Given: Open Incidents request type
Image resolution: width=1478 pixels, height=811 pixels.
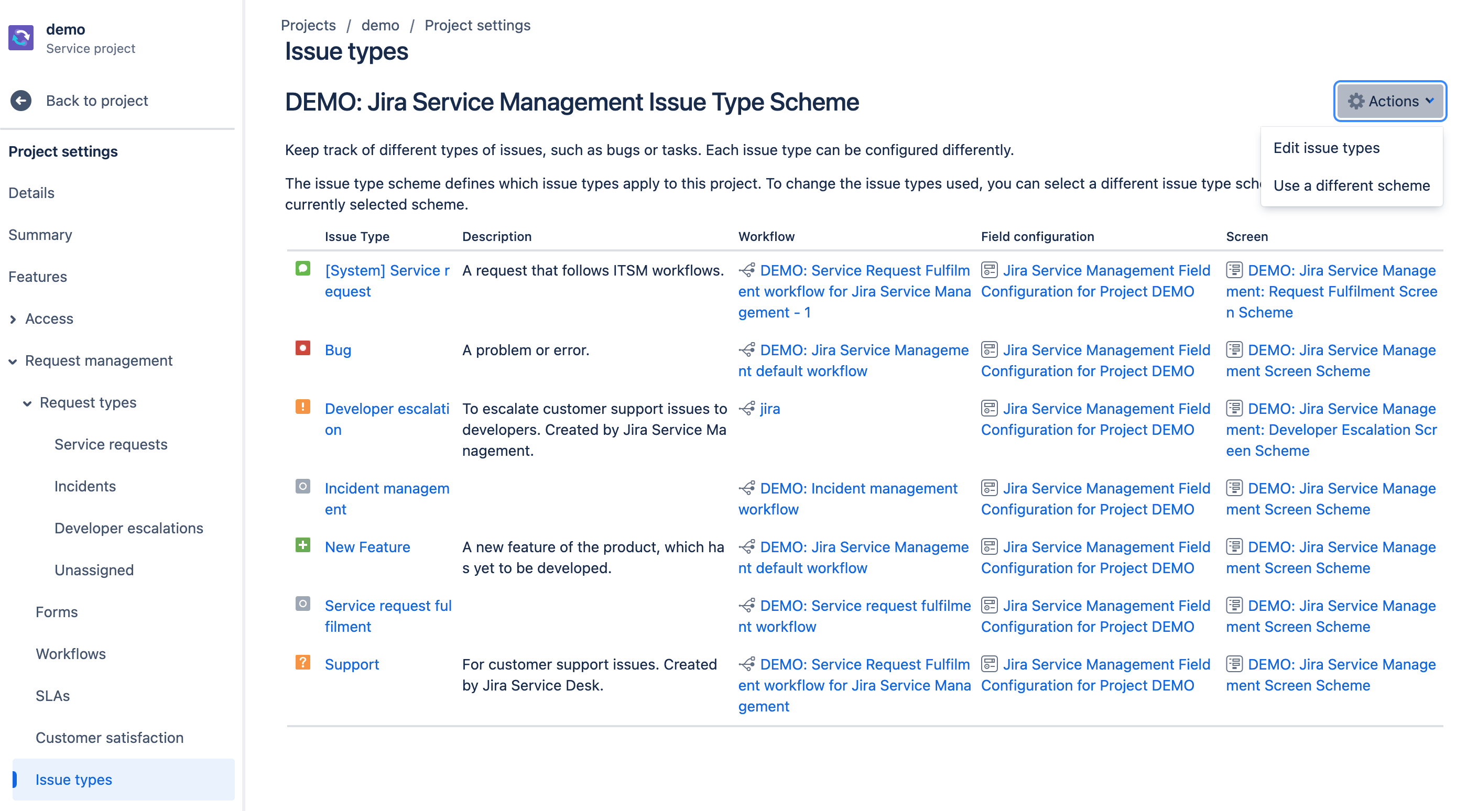Looking at the screenshot, I should [x=85, y=486].
